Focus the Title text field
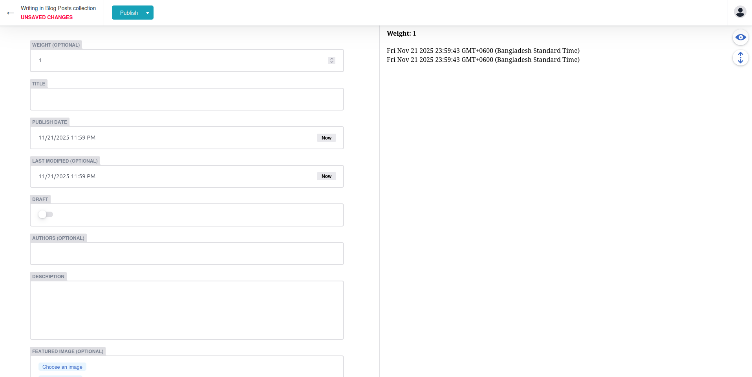Screen dimensions: 752x377 (187, 99)
